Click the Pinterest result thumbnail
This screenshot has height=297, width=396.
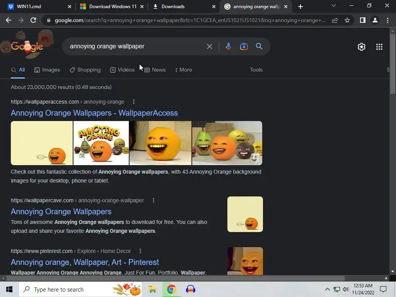point(245,261)
